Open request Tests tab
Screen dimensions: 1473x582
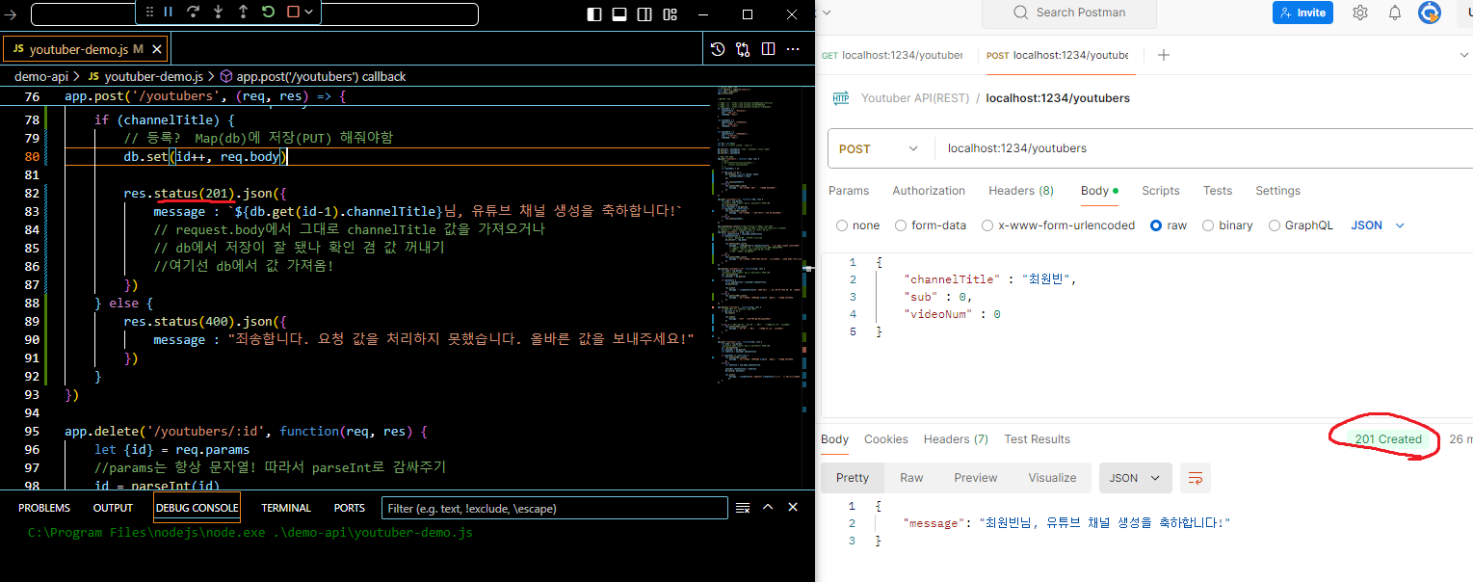pos(1218,191)
